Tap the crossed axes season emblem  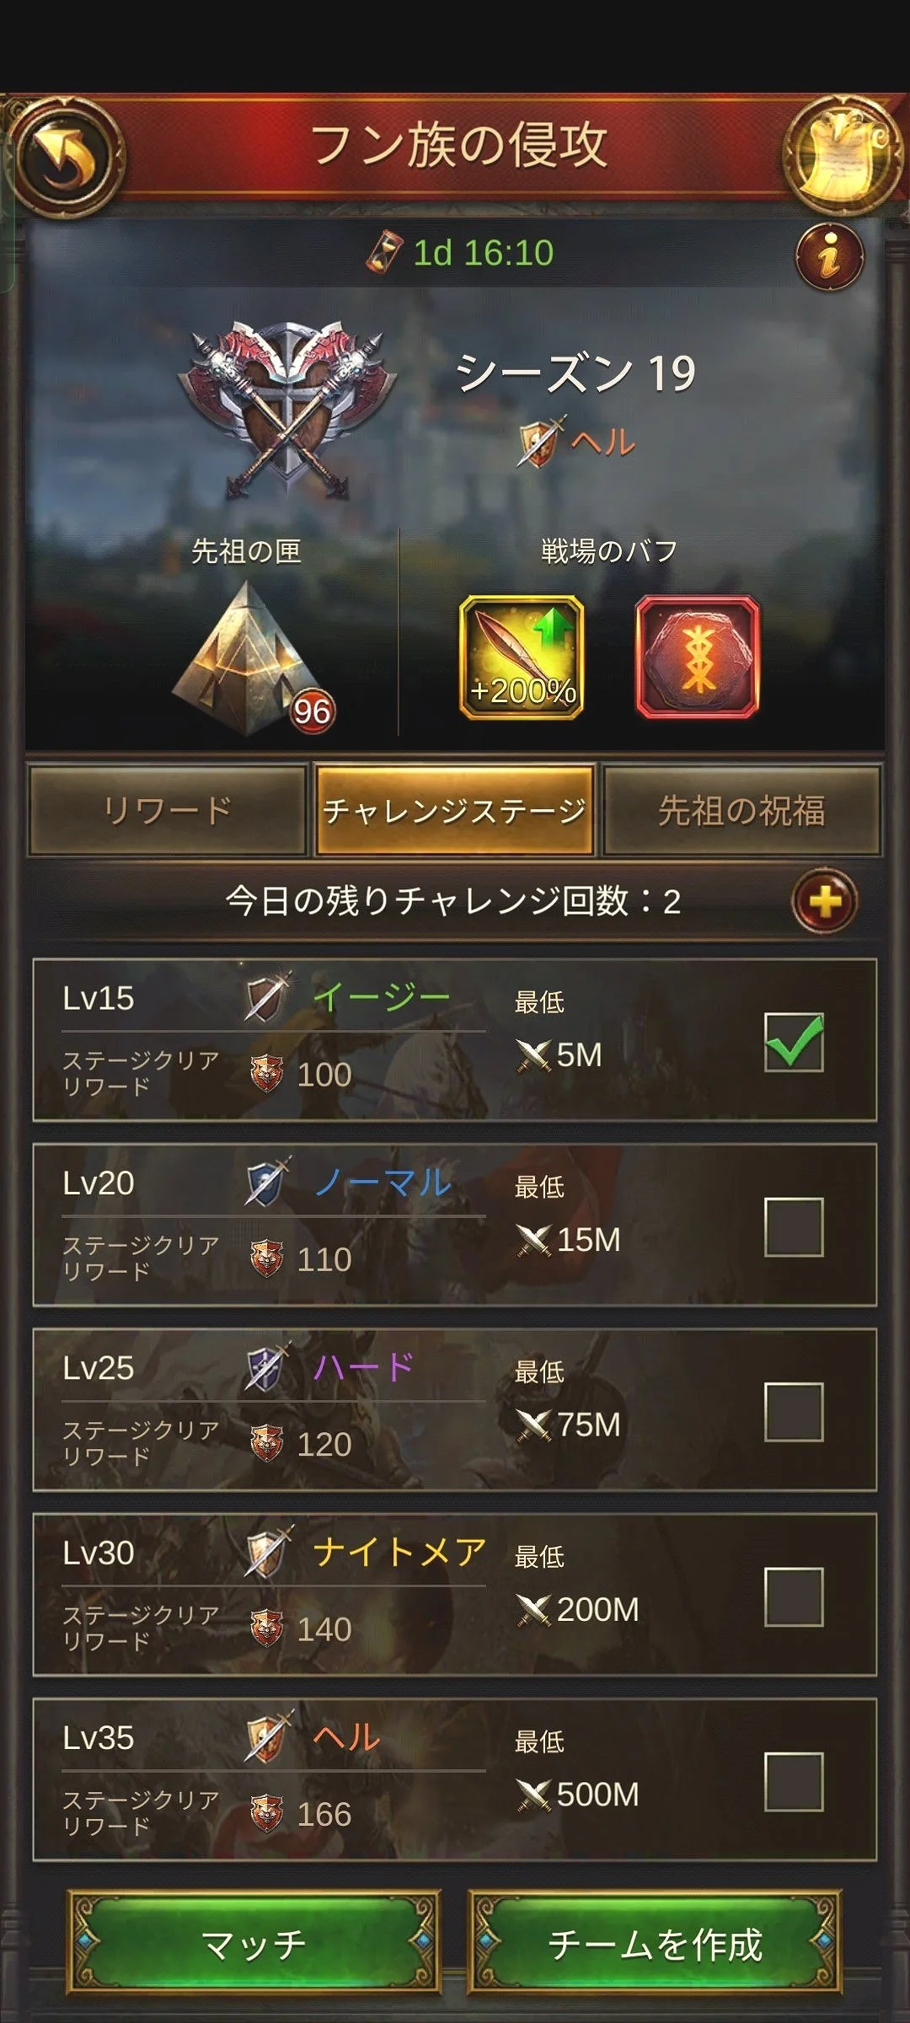click(287, 411)
